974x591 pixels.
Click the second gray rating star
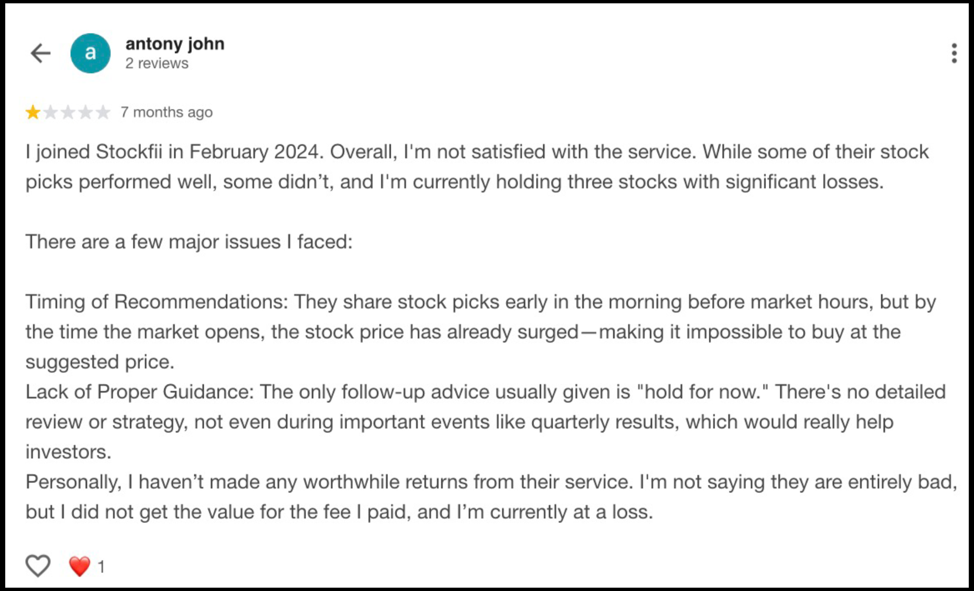click(50, 112)
